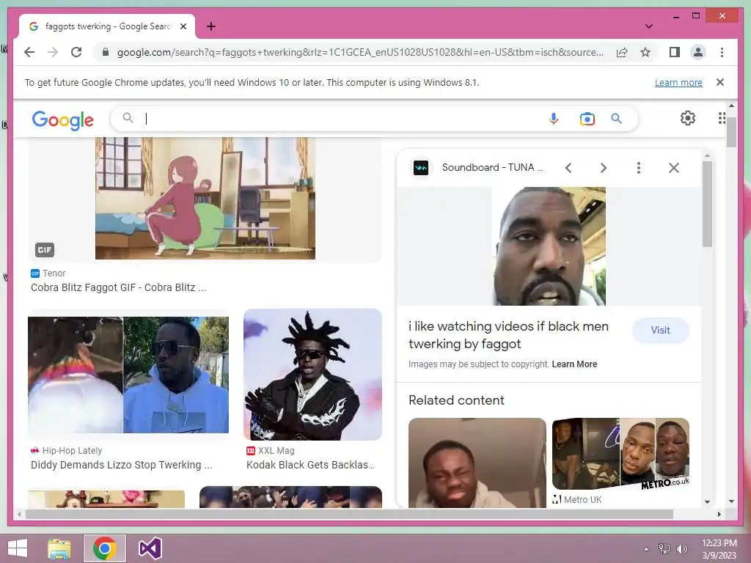751x563 pixels.
Task: Go back to the previous page
Action: [29, 52]
